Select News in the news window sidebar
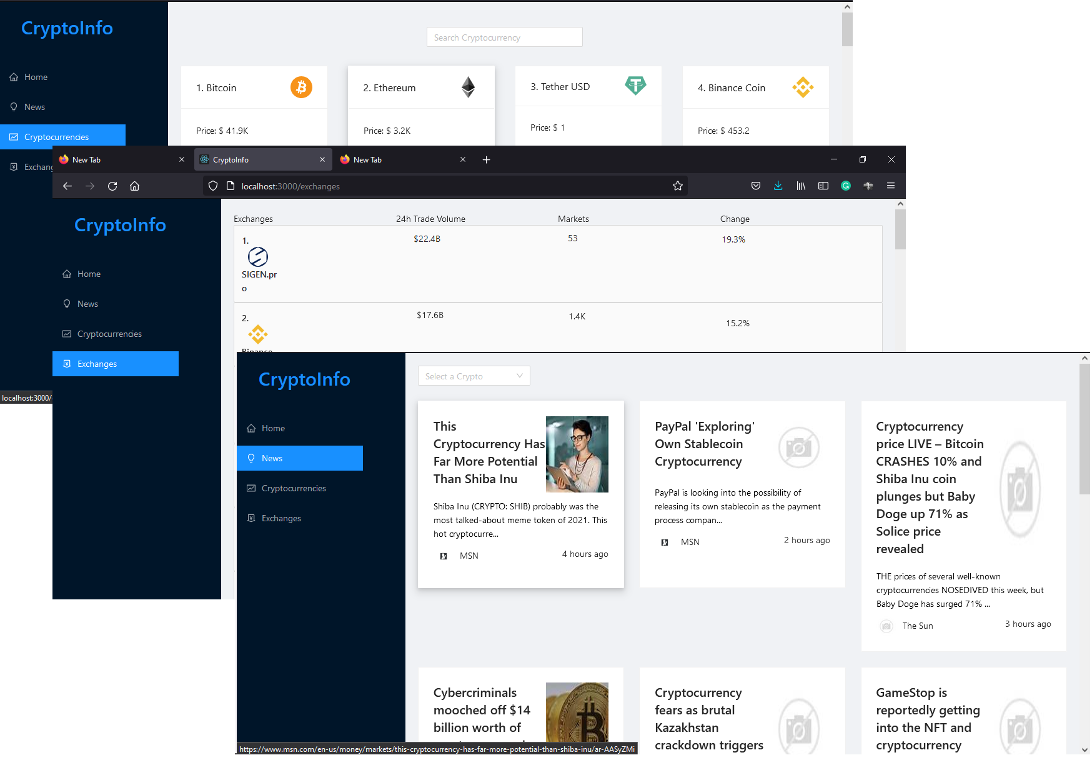This screenshot has width=1092, height=760. (300, 458)
